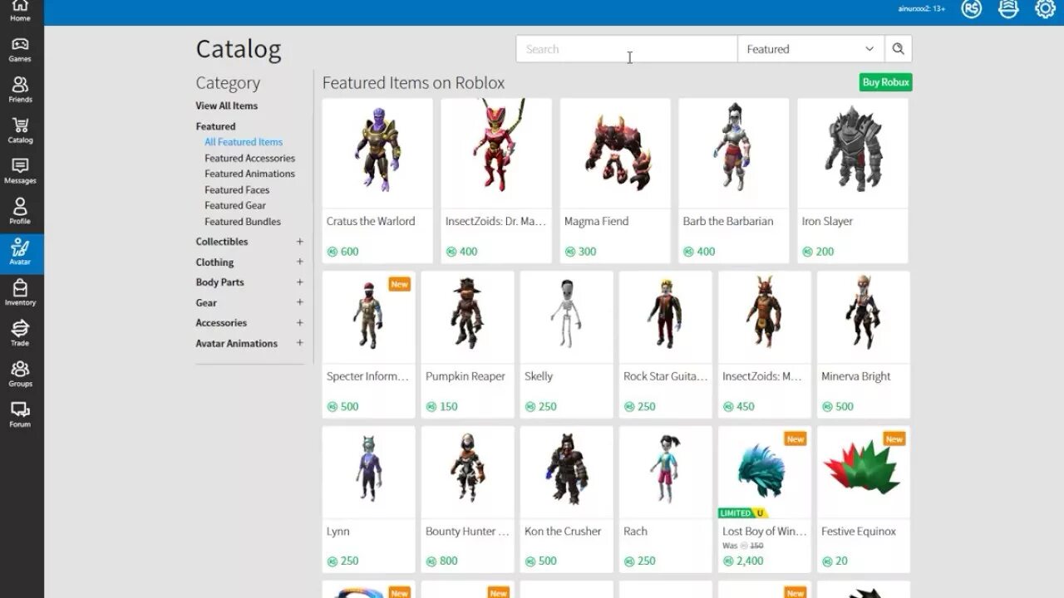Image resolution: width=1064 pixels, height=598 pixels.
Task: Click into the catalog Search field
Action: (x=627, y=49)
